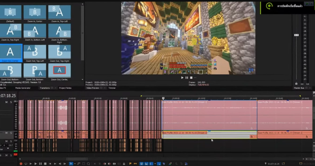Open event FX on selected Stream 2 clip
This screenshot has width=315, height=166.
251,137
